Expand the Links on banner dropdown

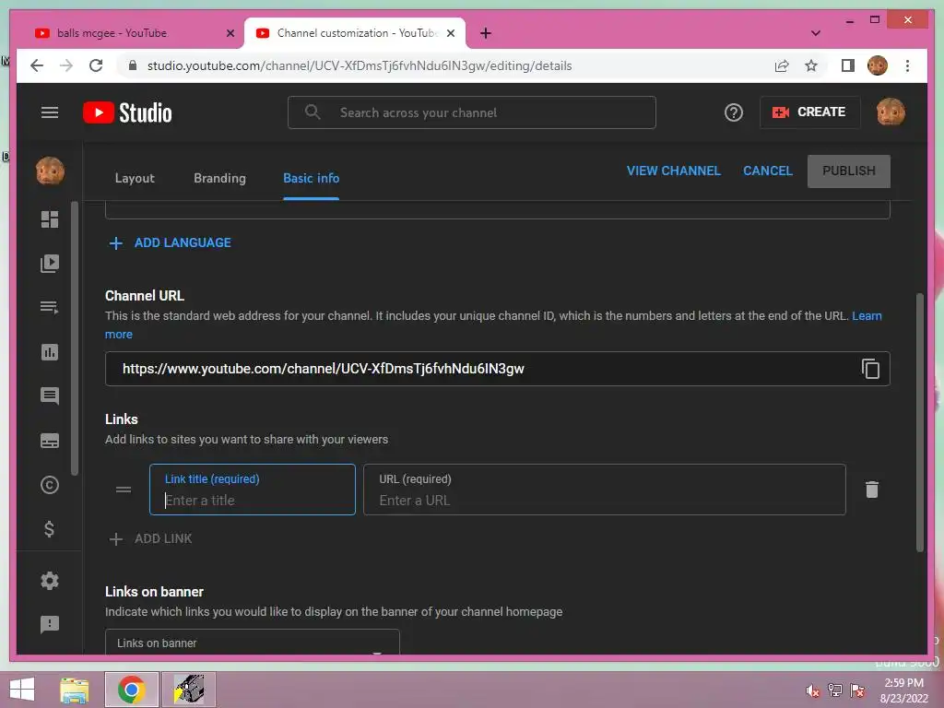click(253, 643)
